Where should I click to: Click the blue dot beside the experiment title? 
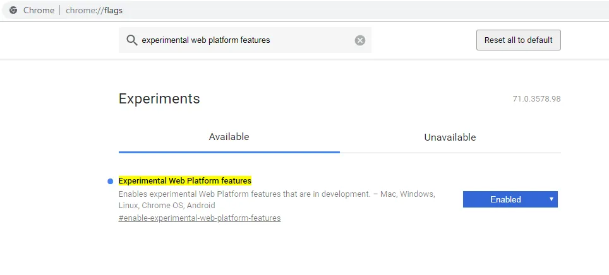110,182
